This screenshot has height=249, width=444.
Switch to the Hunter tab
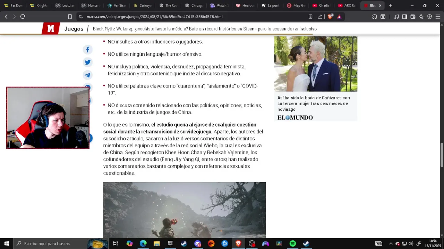[x=91, y=6]
